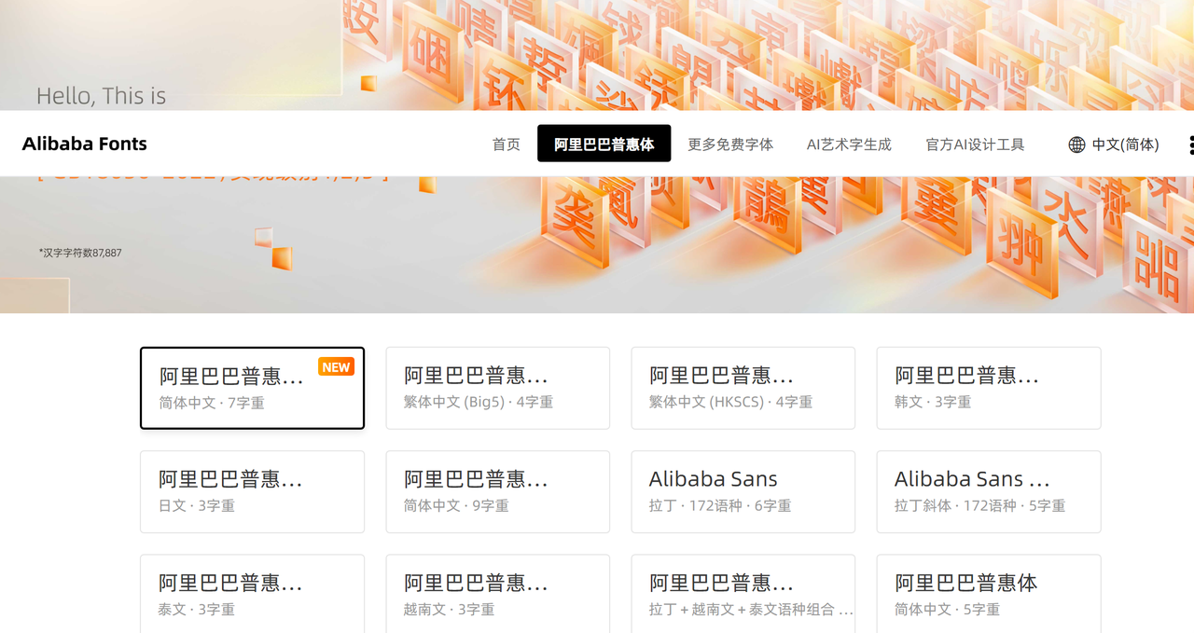Viewport: 1194px width, 633px height.
Task: Open the 拉丁+越南文+泰文语种组合 font card
Action: (x=743, y=594)
